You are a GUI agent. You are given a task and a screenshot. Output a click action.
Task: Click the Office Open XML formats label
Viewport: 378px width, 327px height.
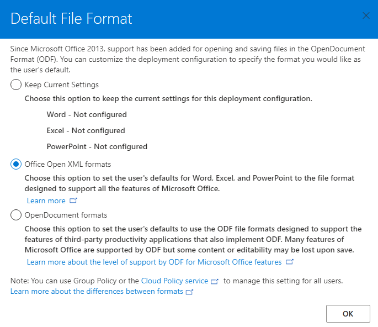(68, 165)
